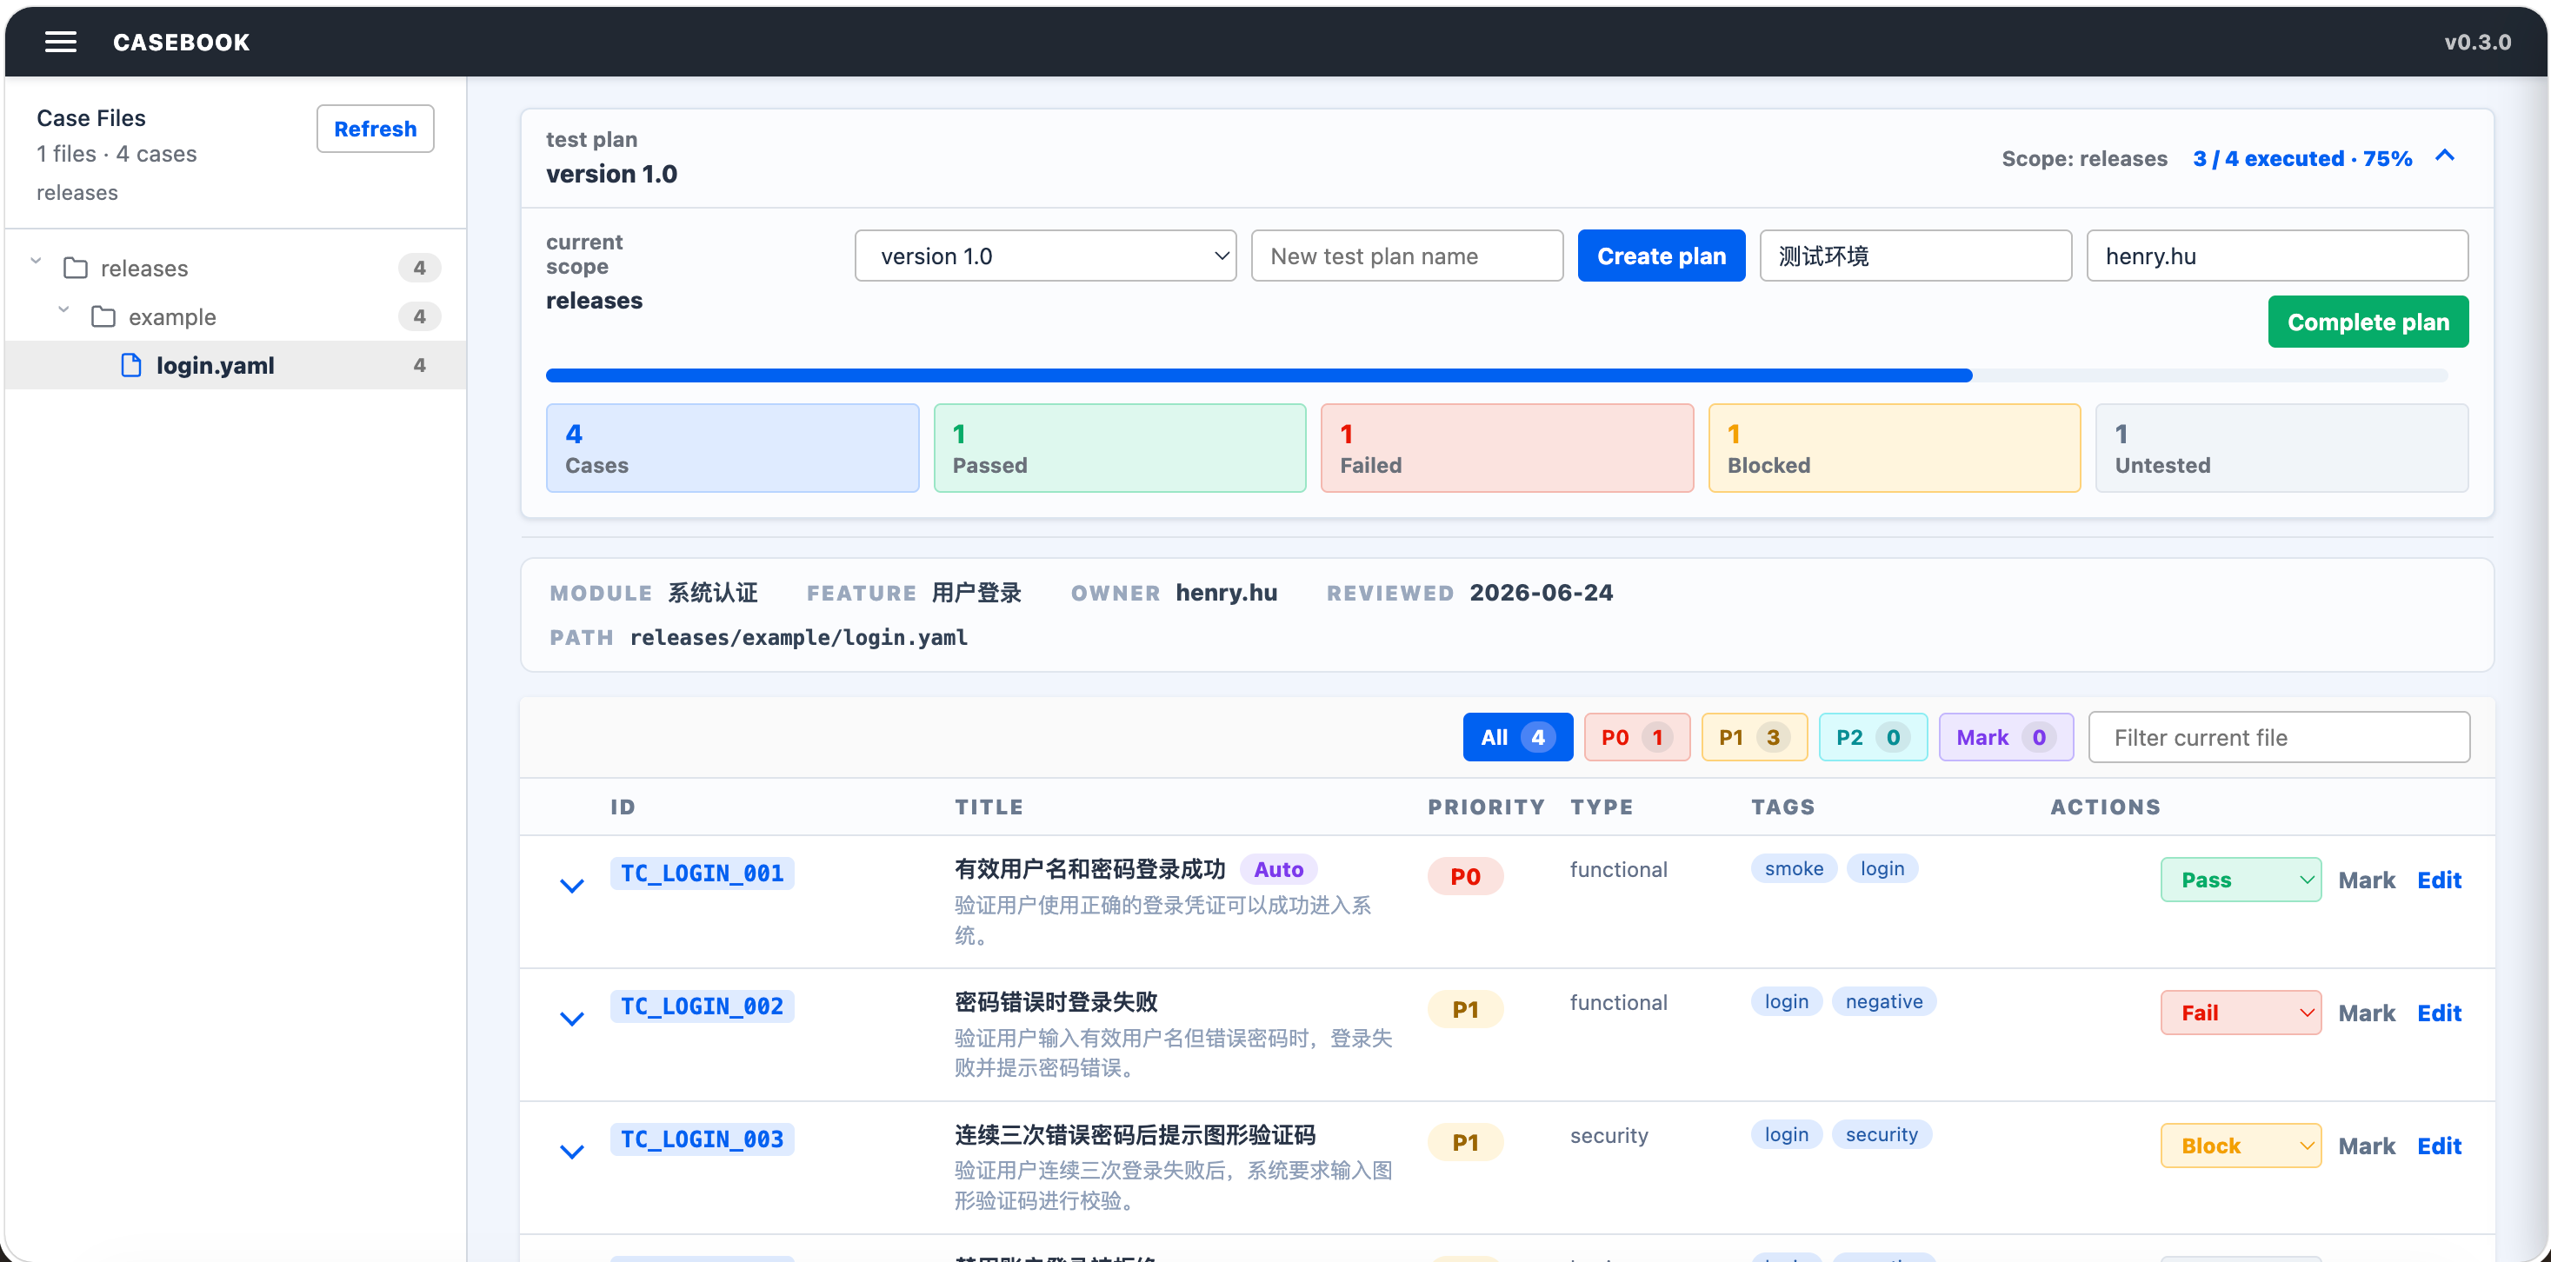Edit case TC_LOGIN_003
Viewport: 2551px width, 1262px height.
pyautogui.click(x=2439, y=1146)
